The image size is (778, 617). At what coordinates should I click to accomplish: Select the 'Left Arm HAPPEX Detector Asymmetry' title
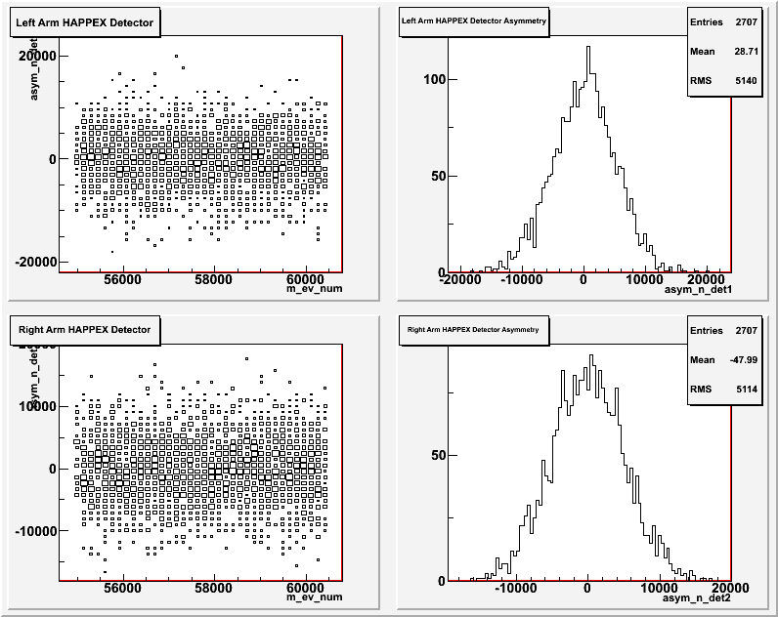pos(474,21)
